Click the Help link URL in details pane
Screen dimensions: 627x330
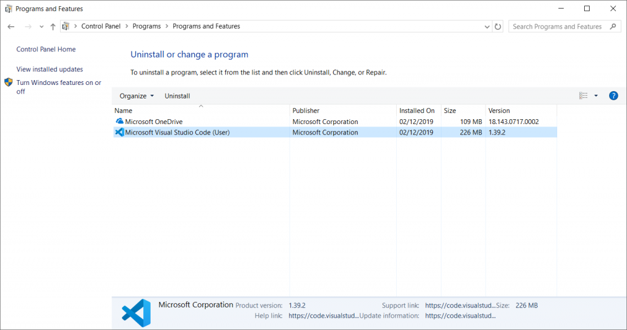pyautogui.click(x=323, y=315)
